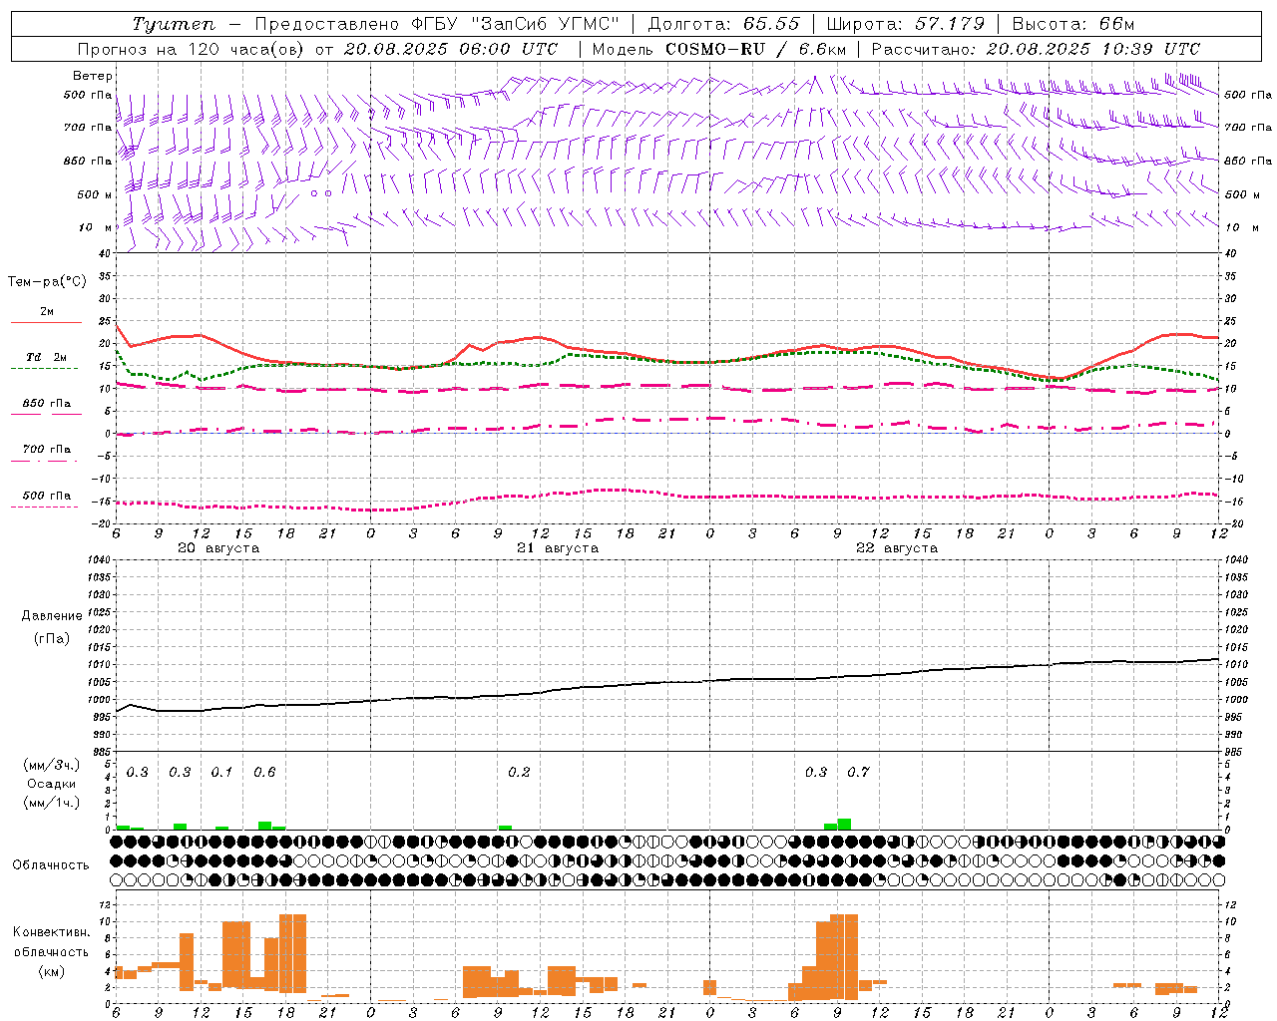The height and width of the screenshot is (1021, 1277).
Task: Click the "(мм/1ч.)" precipitation unit label
Action: coord(52,803)
